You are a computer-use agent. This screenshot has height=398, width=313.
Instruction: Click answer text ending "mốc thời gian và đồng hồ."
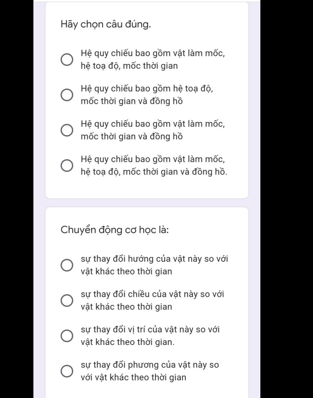pyautogui.click(x=154, y=166)
